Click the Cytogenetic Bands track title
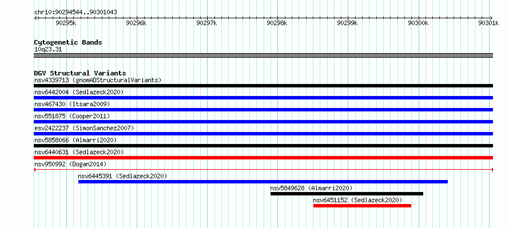 point(68,42)
